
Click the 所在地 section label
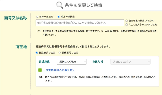pyautogui.click(x=21, y=47)
